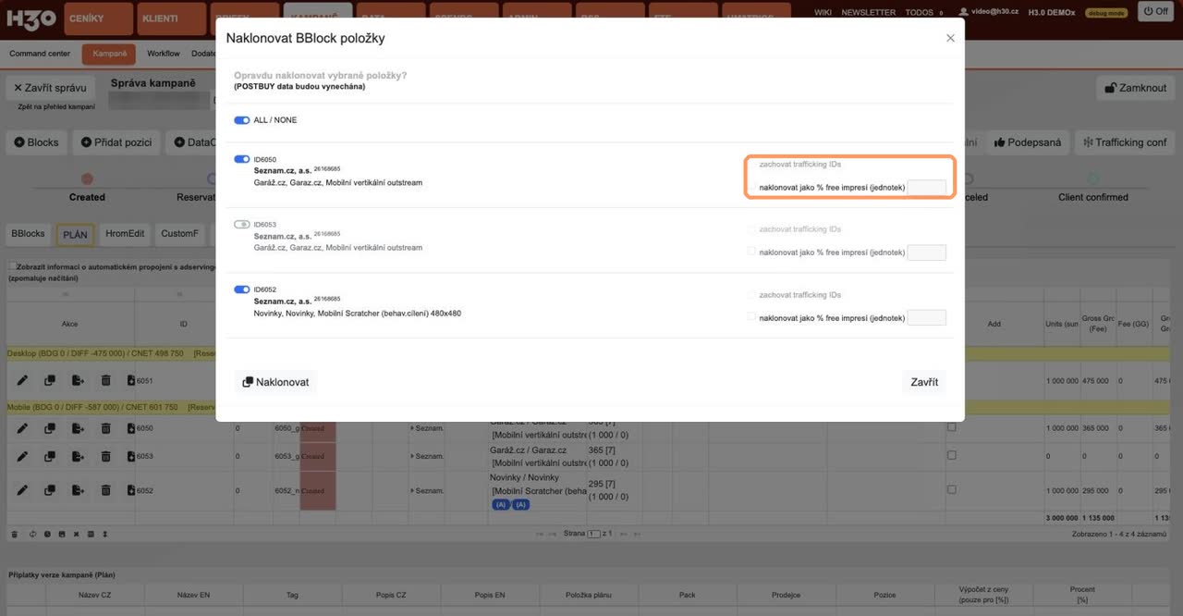The height and width of the screenshot is (616, 1183).
Task: Enable the ID6053 item toggle
Action: point(242,225)
